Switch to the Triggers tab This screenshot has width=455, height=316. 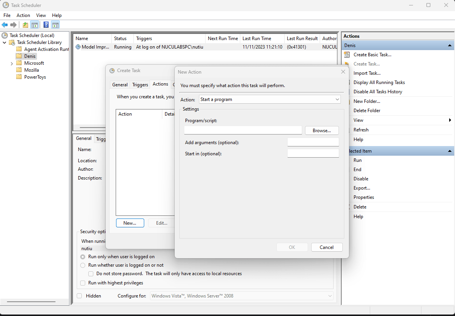click(140, 84)
